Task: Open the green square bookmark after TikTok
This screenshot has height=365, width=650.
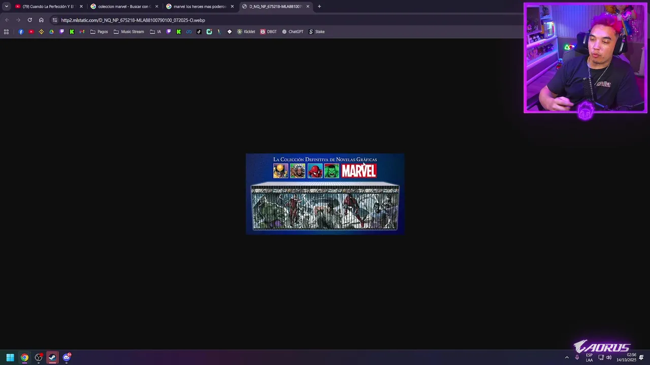Action: [209, 31]
